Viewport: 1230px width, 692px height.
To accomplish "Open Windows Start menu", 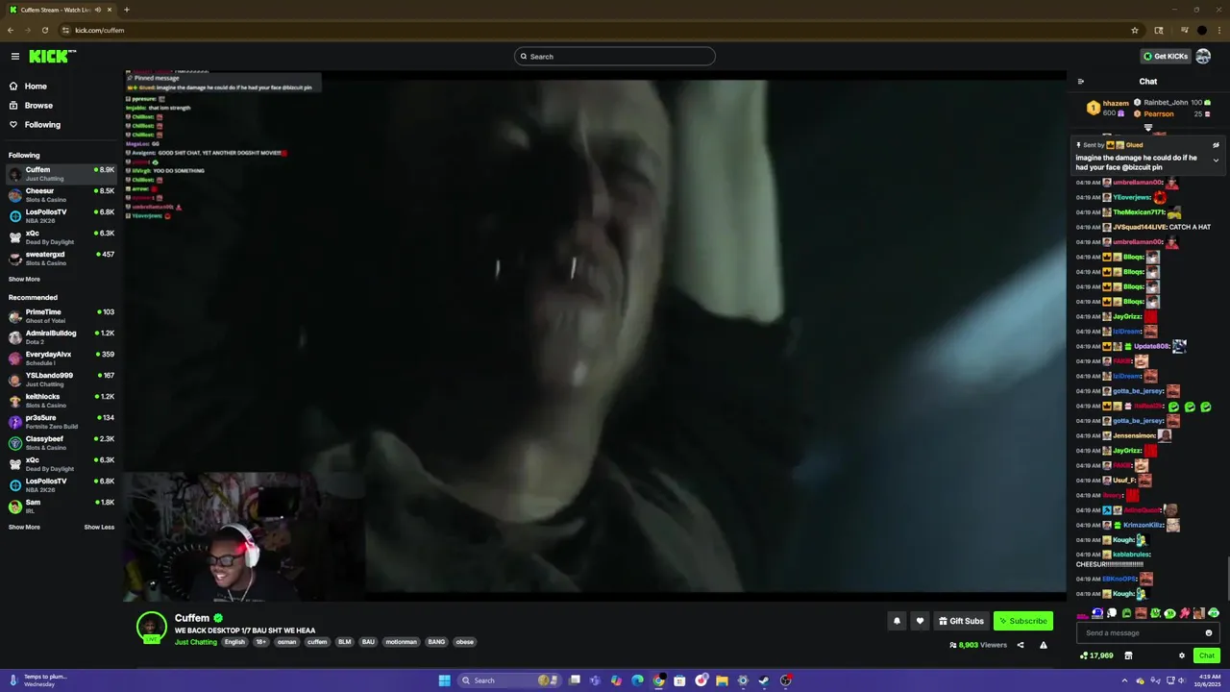I will (x=444, y=680).
